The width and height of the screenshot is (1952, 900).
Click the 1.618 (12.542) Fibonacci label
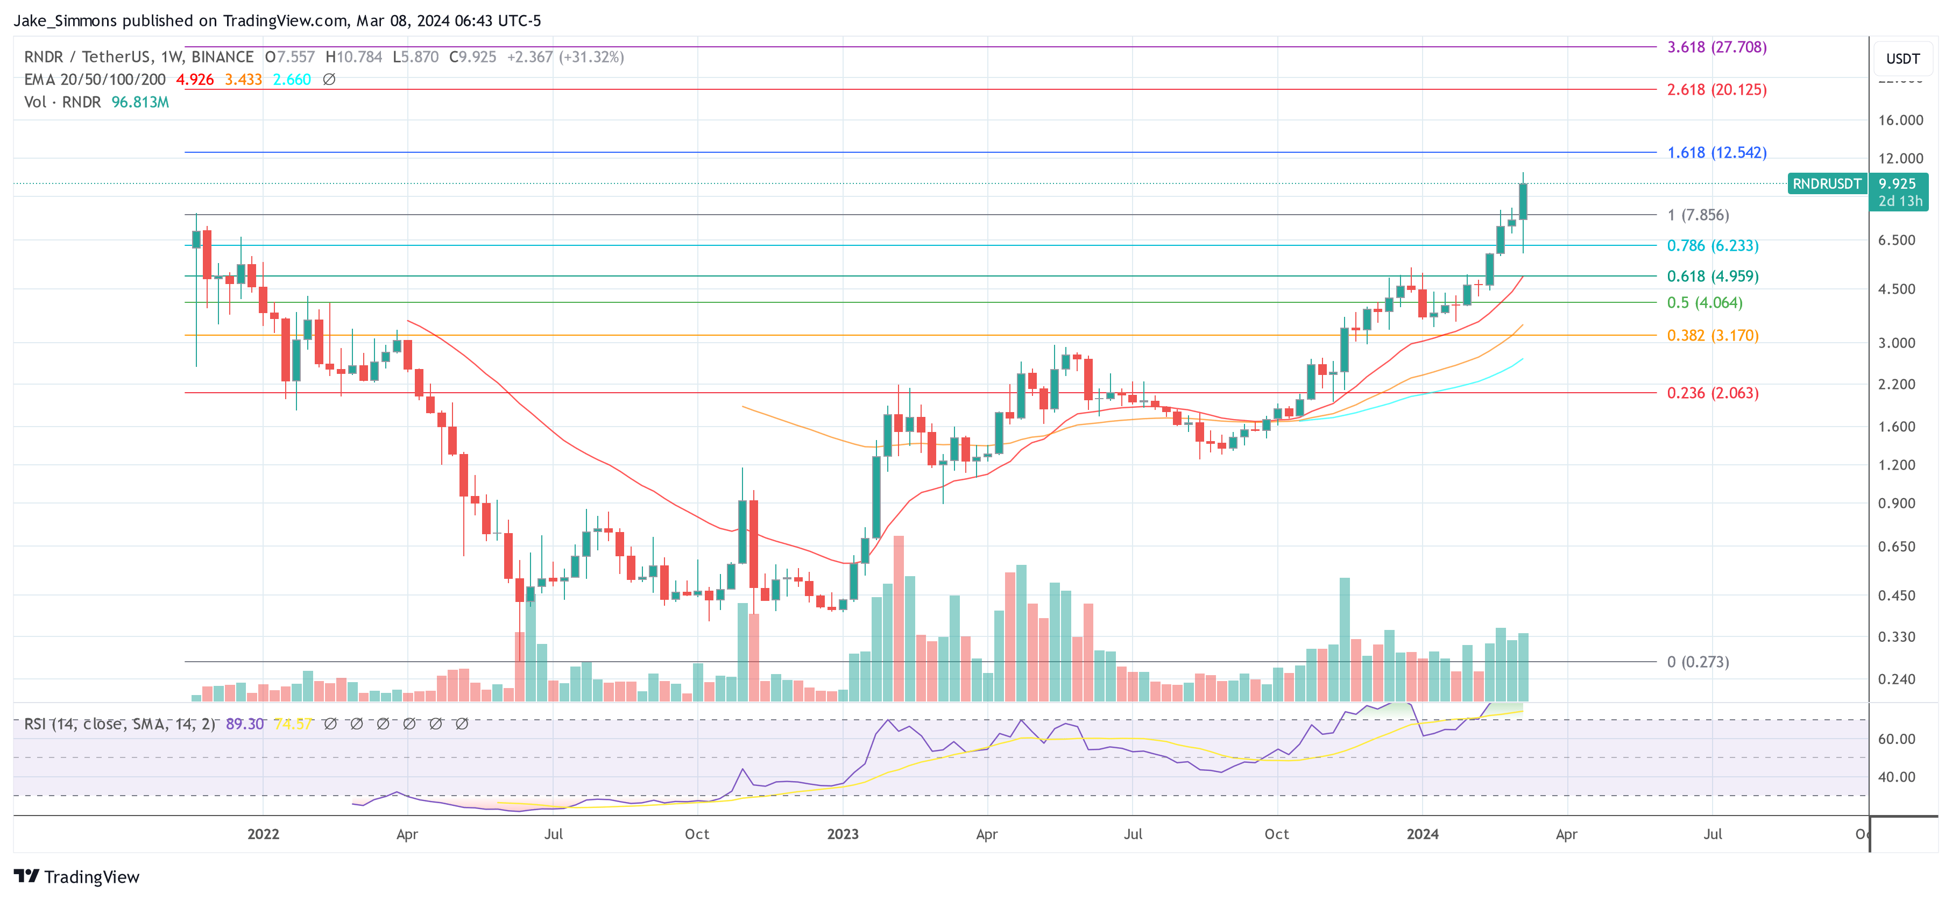[x=1716, y=152]
